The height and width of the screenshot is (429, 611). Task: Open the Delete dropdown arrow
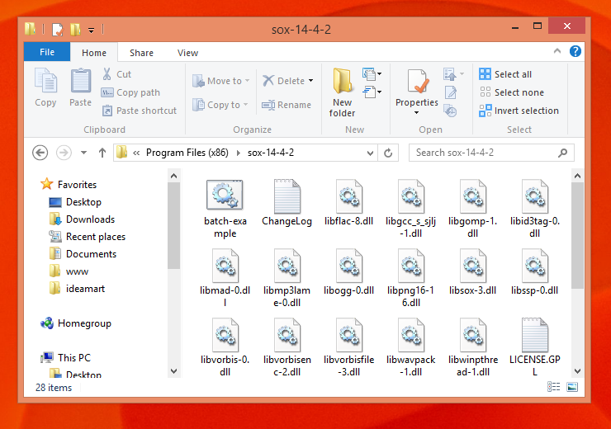click(x=311, y=81)
